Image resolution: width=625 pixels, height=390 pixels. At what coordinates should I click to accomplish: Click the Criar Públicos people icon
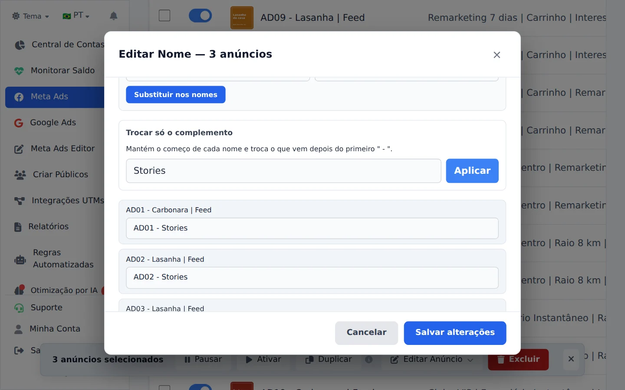(20, 175)
